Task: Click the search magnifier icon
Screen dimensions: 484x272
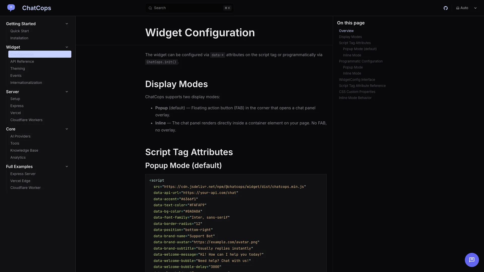Action: click(x=150, y=8)
